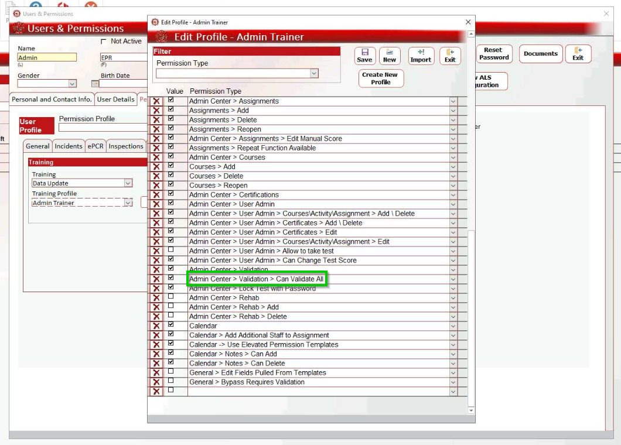Click red X beside Courses > Add
This screenshot has height=445, width=621.
click(x=156, y=167)
